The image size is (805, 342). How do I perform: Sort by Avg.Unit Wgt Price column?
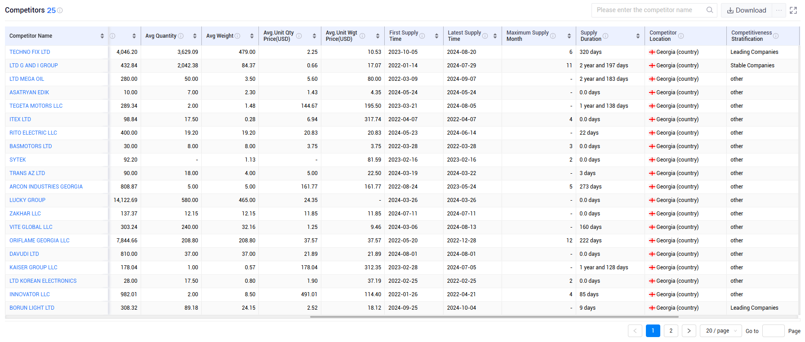tap(378, 36)
